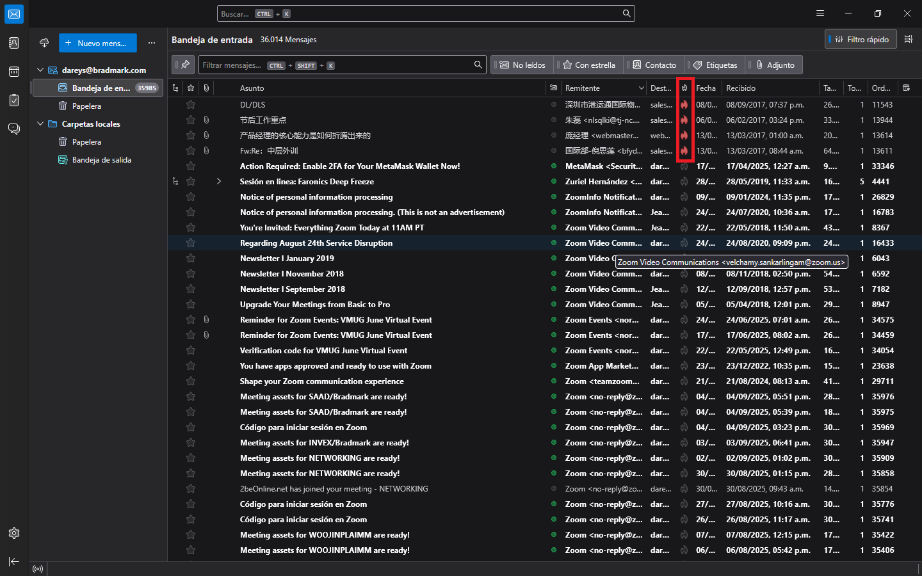Collapse the spaces toolbar with arrow icon
Viewport: 922px width, 576px height.
(14, 561)
